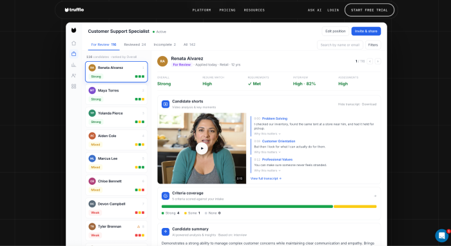Click the Weak badge on Devon Campbell
This screenshot has width=451, height=246.
click(x=95, y=213)
